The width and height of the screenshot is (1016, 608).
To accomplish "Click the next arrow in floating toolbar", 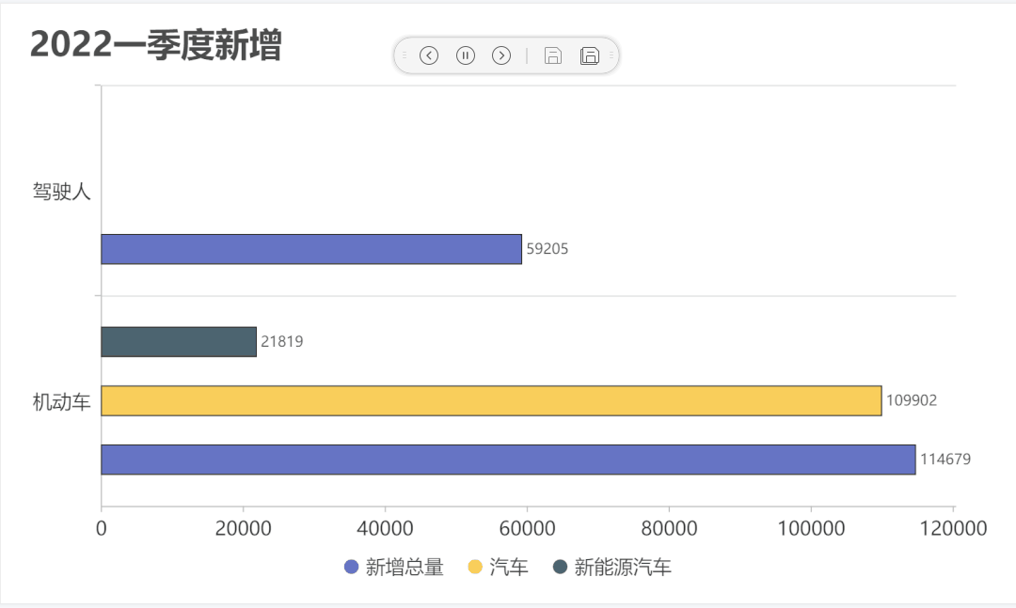I will 501,55.
